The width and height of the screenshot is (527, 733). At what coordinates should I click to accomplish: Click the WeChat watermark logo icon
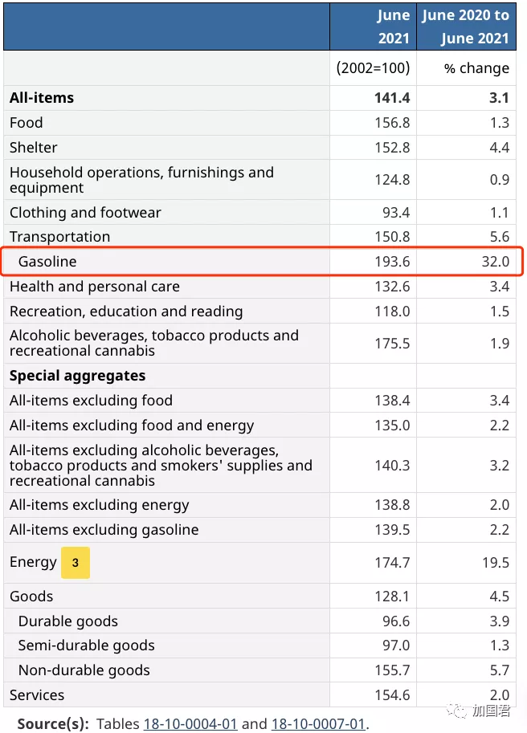click(x=458, y=711)
